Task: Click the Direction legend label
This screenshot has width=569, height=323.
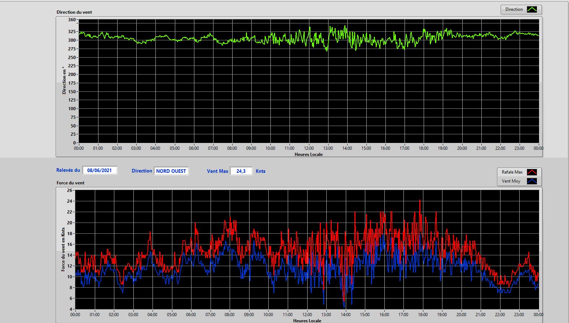Action: [514, 10]
